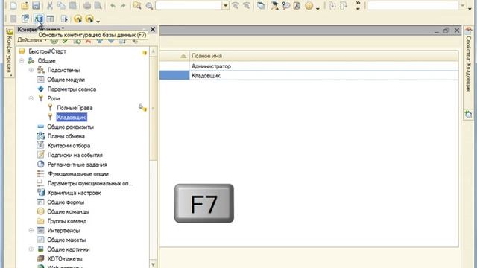
Task: Expand the Общие картинки node
Action: (x=31, y=249)
